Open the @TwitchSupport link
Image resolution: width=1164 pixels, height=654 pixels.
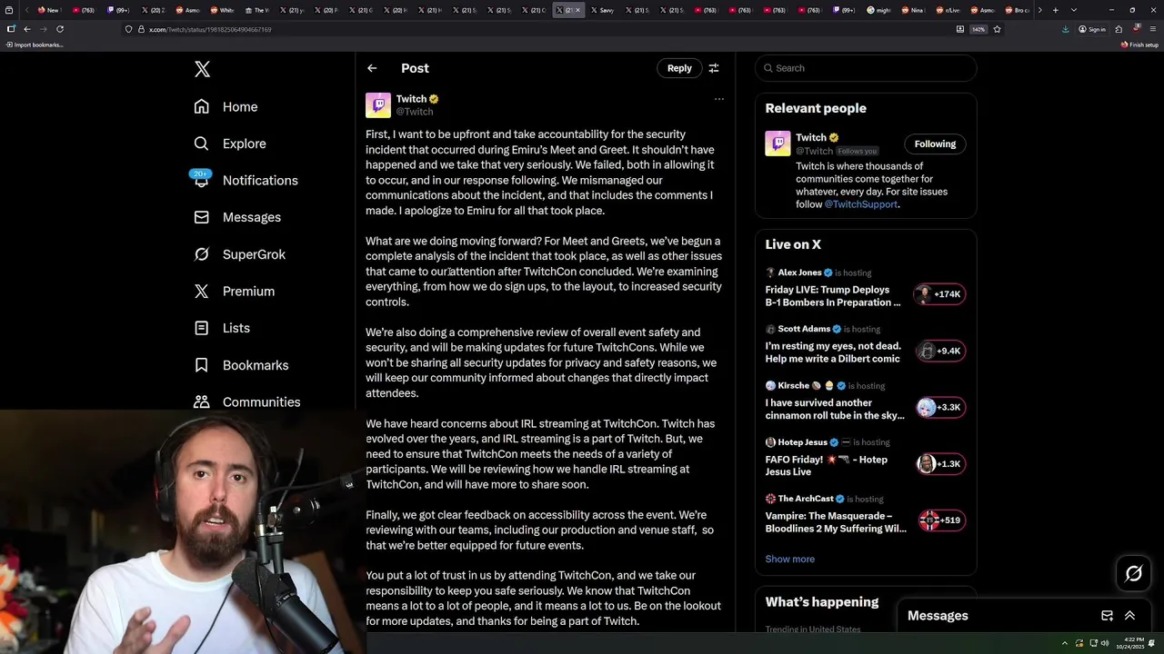point(860,204)
